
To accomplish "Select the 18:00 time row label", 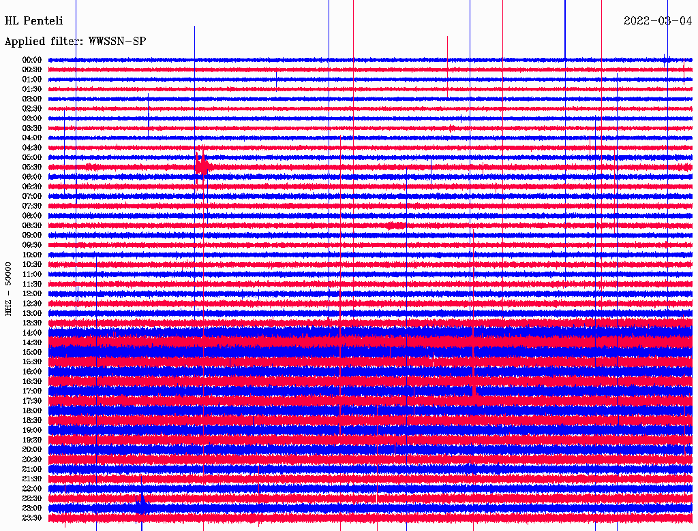I will 32,411.
